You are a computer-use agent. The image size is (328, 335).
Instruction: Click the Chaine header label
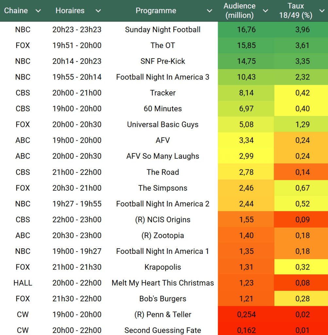(16, 11)
